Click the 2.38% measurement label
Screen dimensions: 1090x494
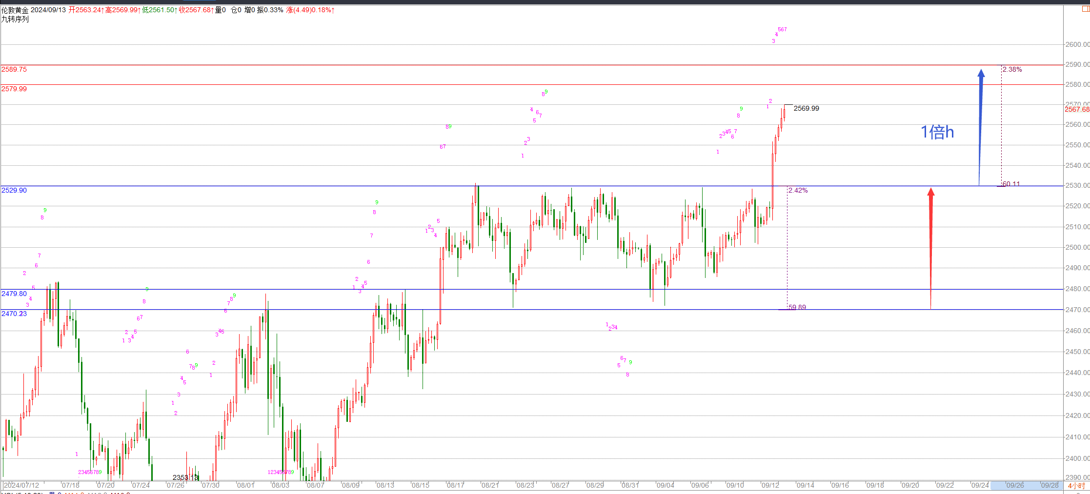tap(1012, 69)
